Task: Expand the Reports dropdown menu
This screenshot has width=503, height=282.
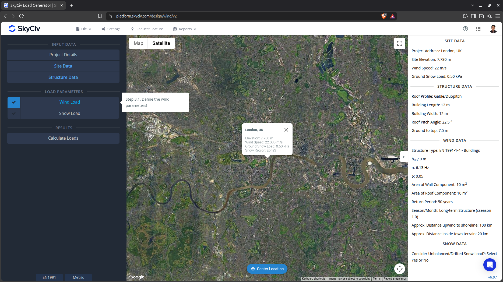Action: (185, 29)
